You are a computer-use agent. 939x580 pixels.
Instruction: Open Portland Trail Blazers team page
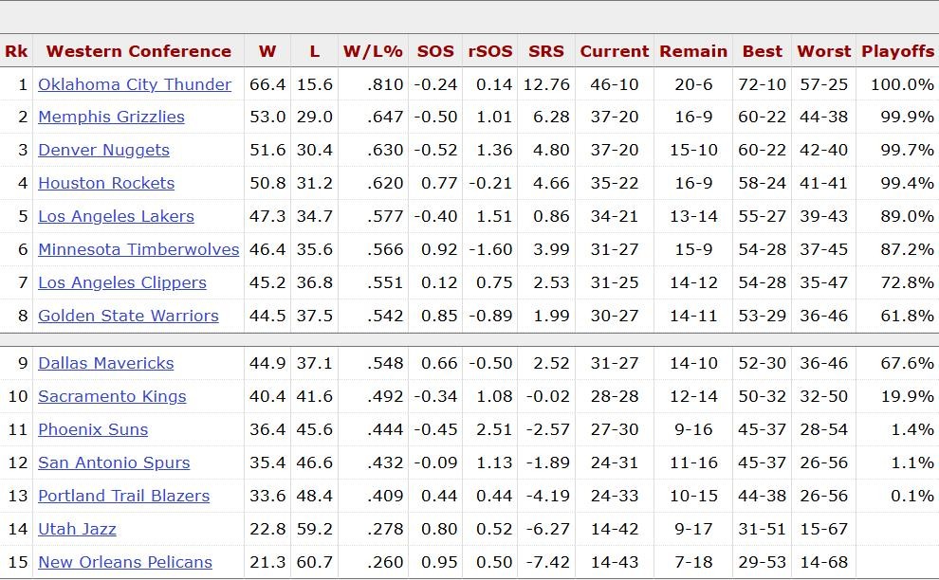pos(123,496)
